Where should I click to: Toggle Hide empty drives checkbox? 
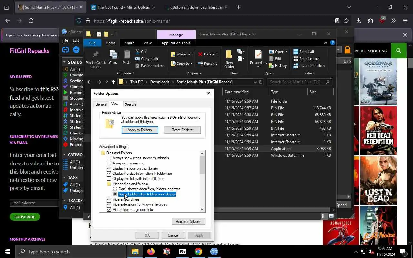(x=109, y=199)
